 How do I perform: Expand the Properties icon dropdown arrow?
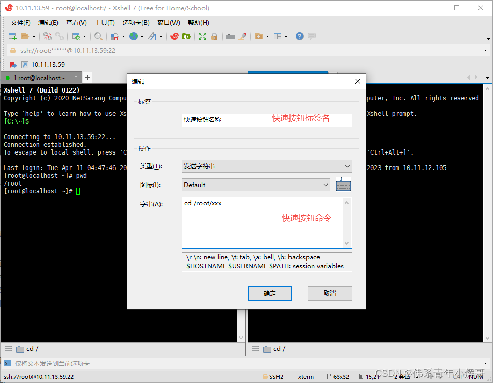click(x=84, y=37)
